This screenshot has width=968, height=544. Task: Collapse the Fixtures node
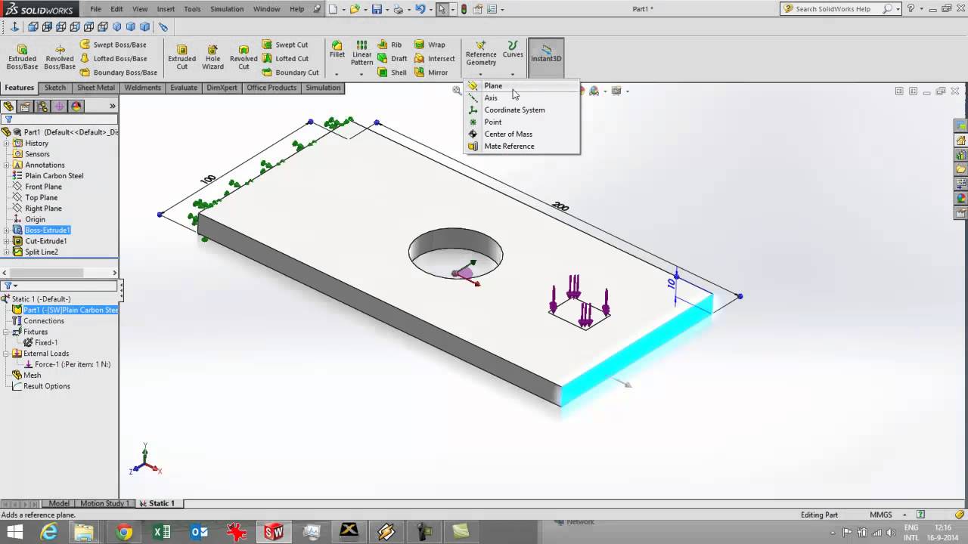tap(7, 332)
